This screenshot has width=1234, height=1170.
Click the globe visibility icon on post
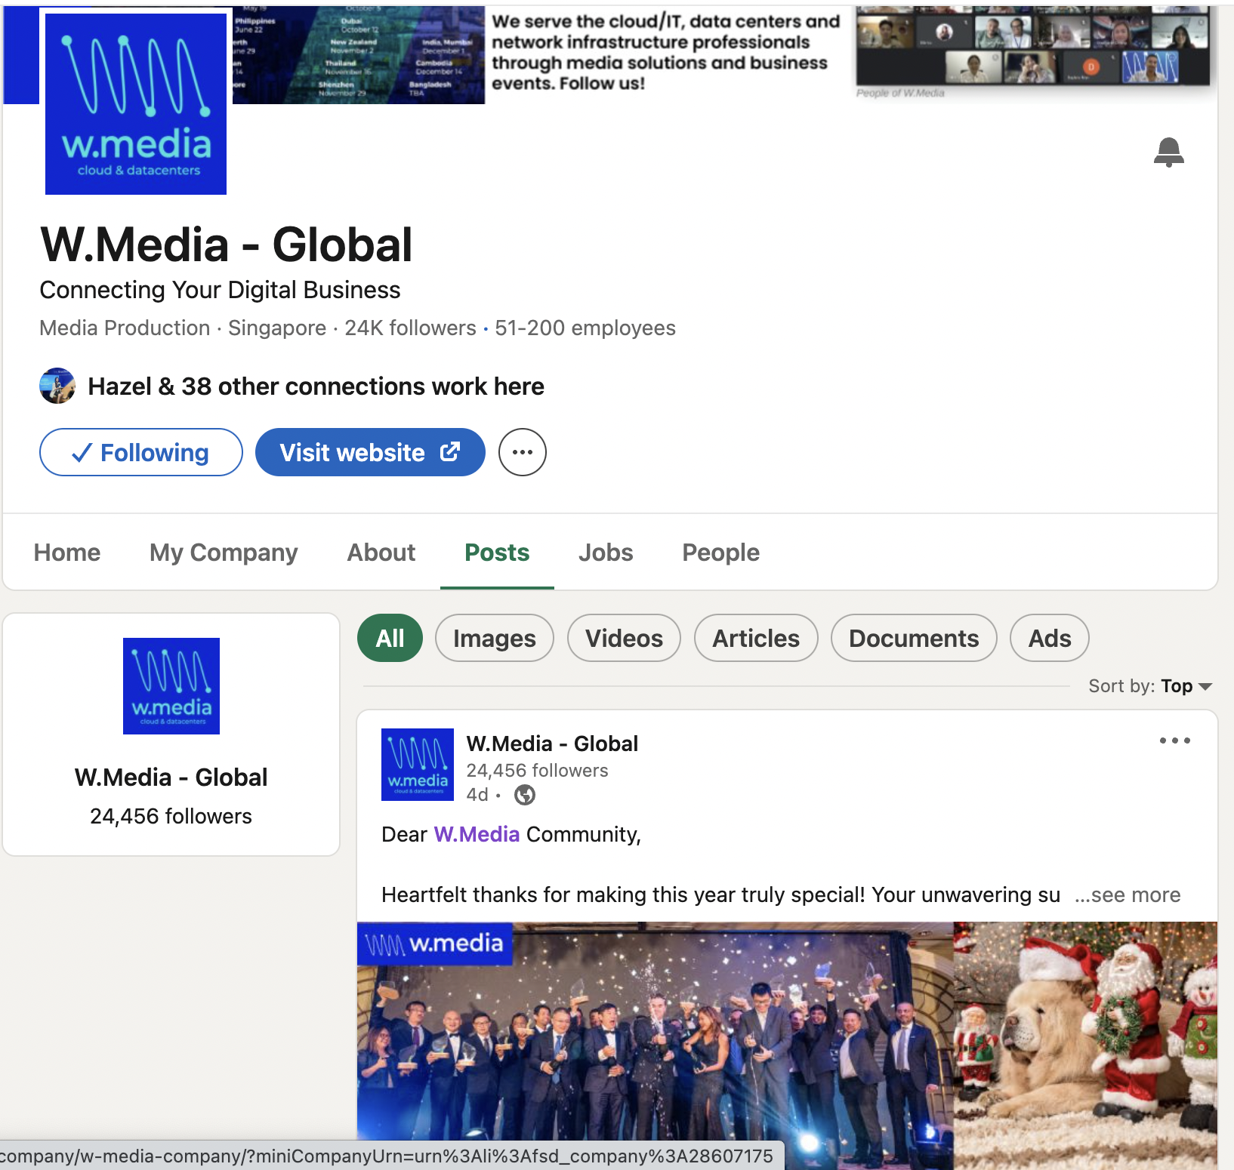(x=524, y=795)
